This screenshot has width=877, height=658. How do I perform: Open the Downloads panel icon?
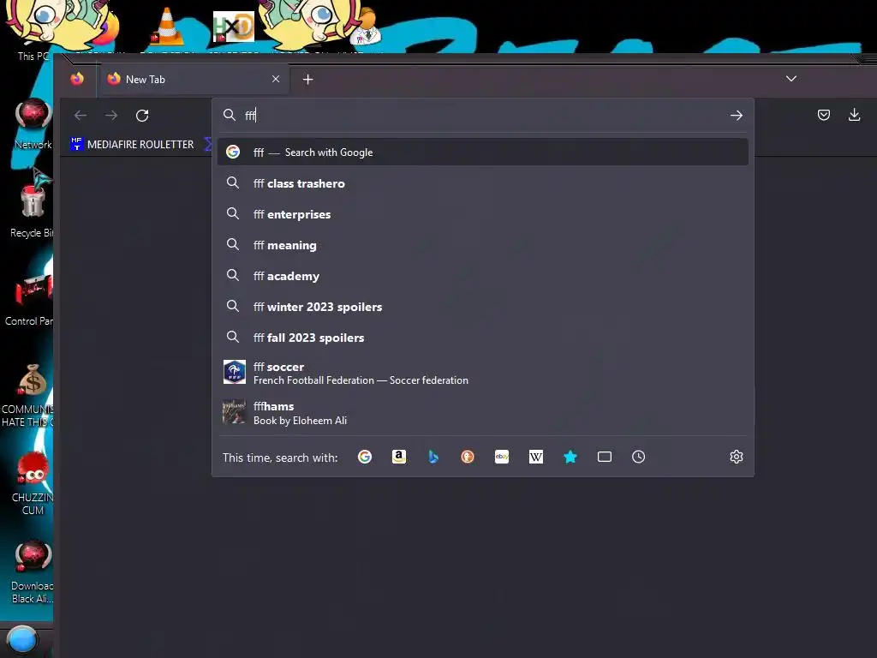pos(854,115)
